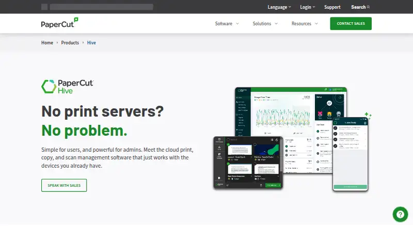Expand the Login dropdown
Screen dimensions: 413x227
pyautogui.click(x=307, y=7)
